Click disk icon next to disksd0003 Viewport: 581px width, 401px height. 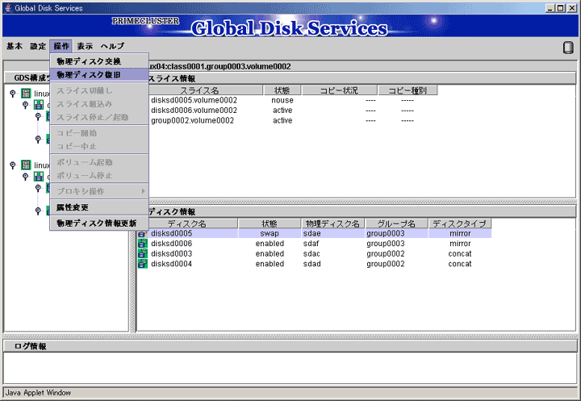pyautogui.click(x=143, y=253)
